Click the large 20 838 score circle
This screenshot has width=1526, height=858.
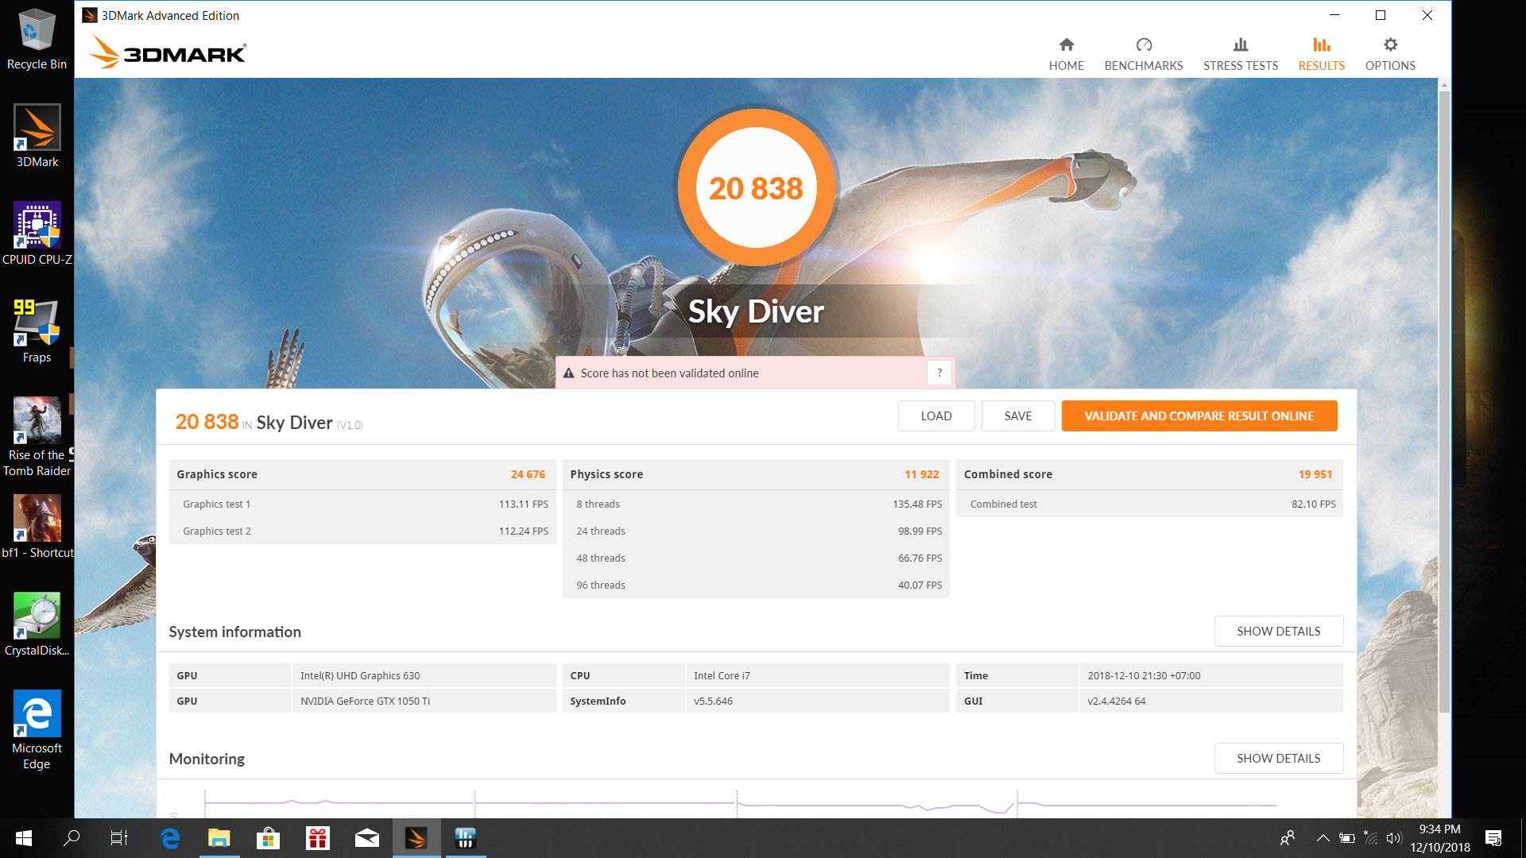756,188
